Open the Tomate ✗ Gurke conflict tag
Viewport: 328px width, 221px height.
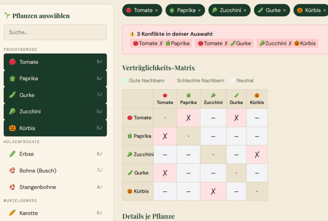pyautogui.click(x=224, y=43)
